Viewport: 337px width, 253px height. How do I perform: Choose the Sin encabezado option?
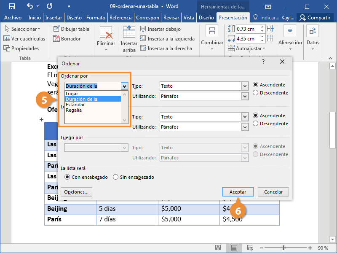[116, 178]
